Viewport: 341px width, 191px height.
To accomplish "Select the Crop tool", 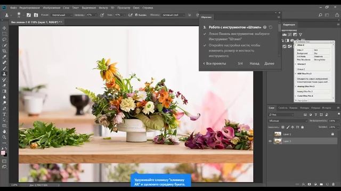I will tap(4, 51).
